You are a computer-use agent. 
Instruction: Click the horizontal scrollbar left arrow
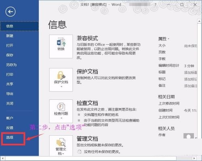(3, 158)
